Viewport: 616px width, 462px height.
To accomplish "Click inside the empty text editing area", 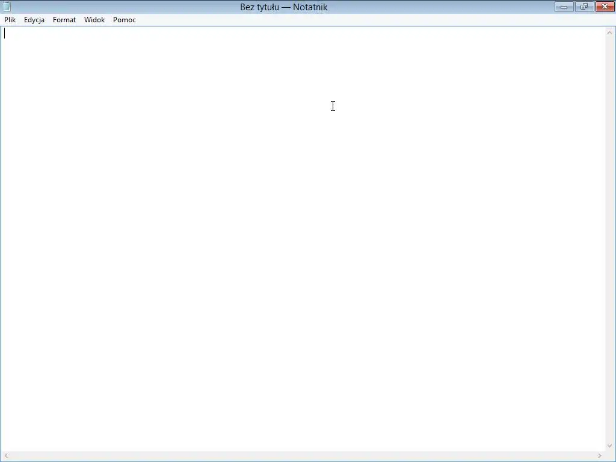I will point(303,239).
